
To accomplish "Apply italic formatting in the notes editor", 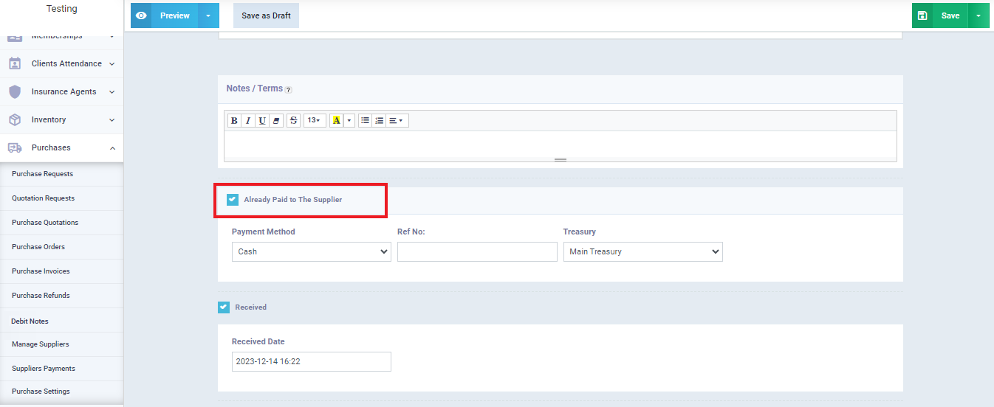I will tap(248, 121).
